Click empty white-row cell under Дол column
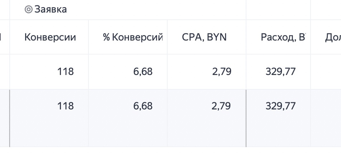This screenshot has height=155, width=341. pyautogui.click(x=326, y=72)
